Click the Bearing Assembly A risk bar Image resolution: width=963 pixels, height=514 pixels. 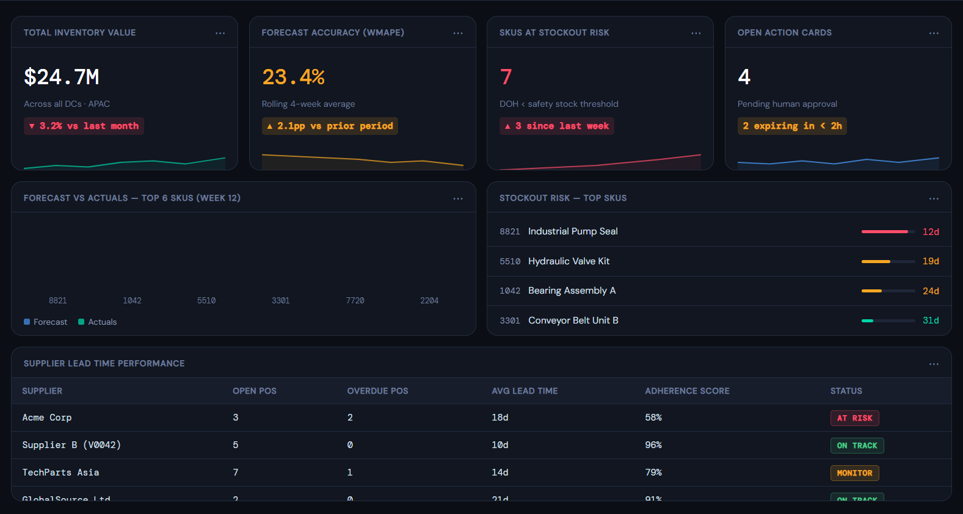(889, 291)
